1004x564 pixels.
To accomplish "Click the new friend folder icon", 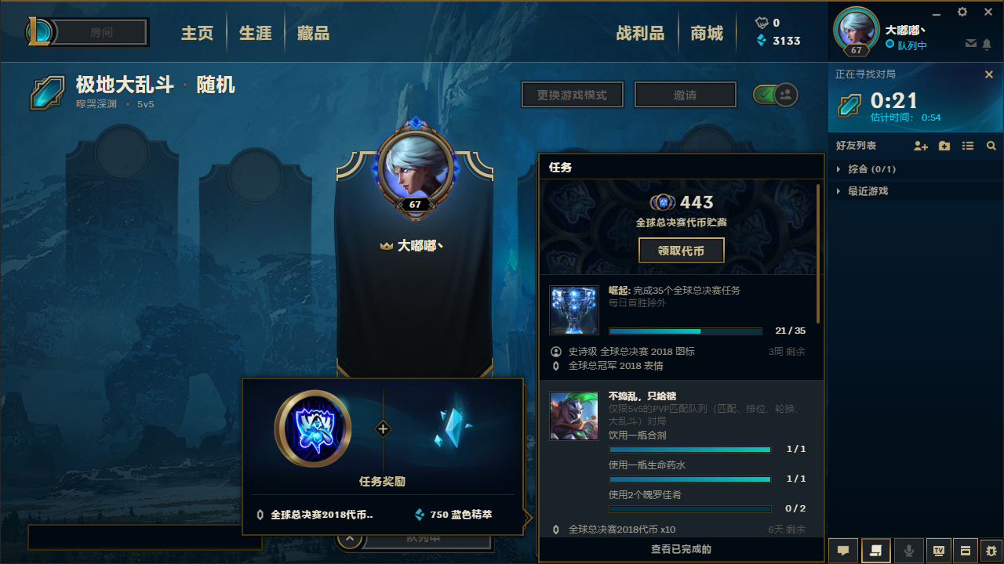I will [944, 146].
